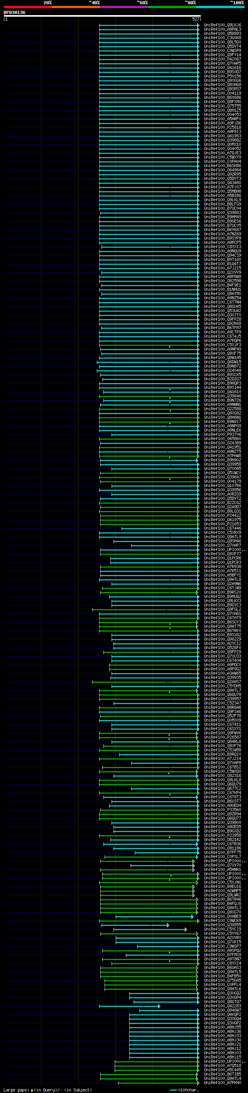
Task: Select hit UniRef100_Q70AP7
Action: [x=222, y=545]
